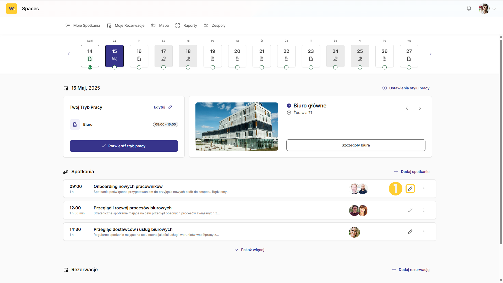
Task: Toggle the status circle under day 26
Action: [385, 67]
